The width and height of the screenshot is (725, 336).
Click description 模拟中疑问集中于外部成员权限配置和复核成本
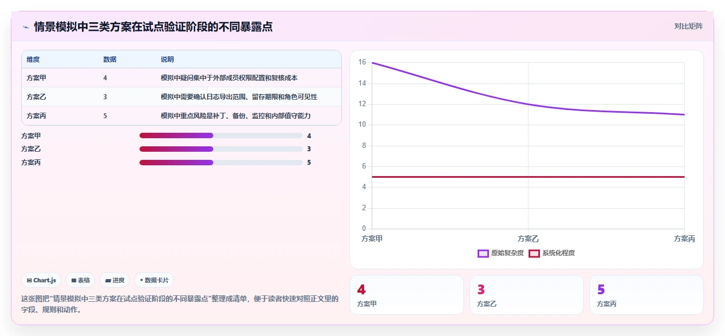229,78
